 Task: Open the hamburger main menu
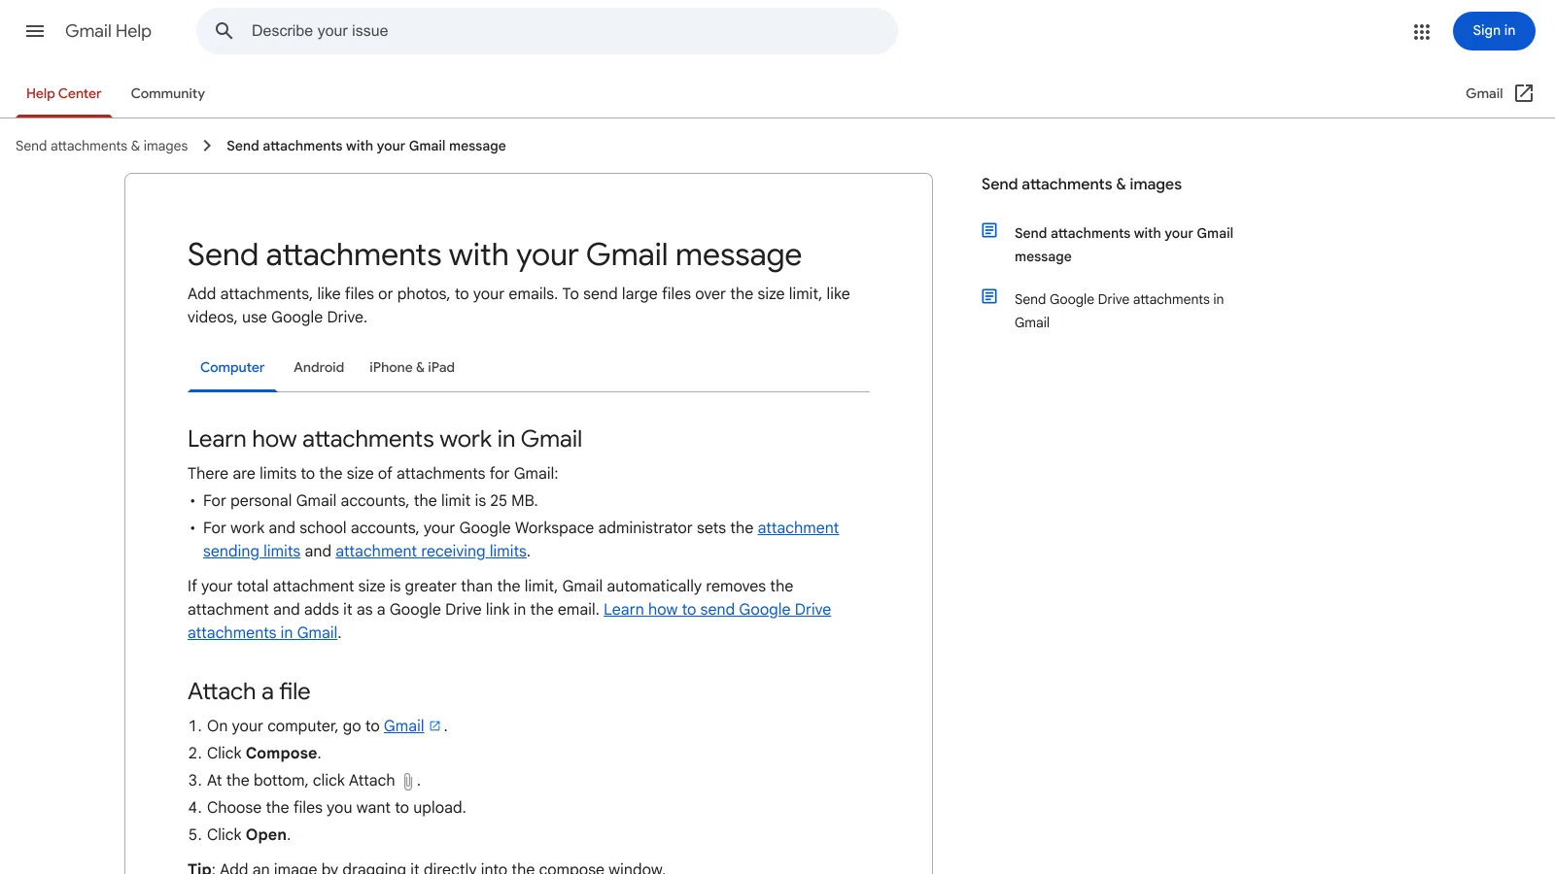point(35,31)
